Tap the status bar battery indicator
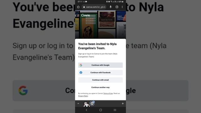The width and height of the screenshot is (201, 113). pos(121,2)
